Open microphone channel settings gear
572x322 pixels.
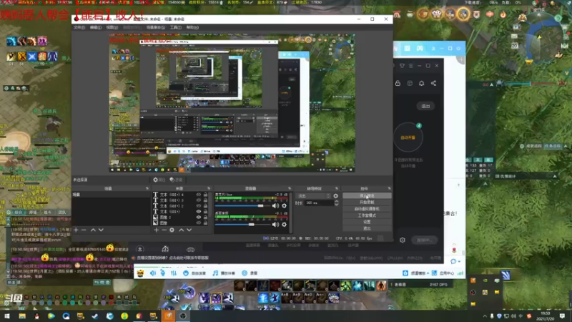tap(284, 206)
